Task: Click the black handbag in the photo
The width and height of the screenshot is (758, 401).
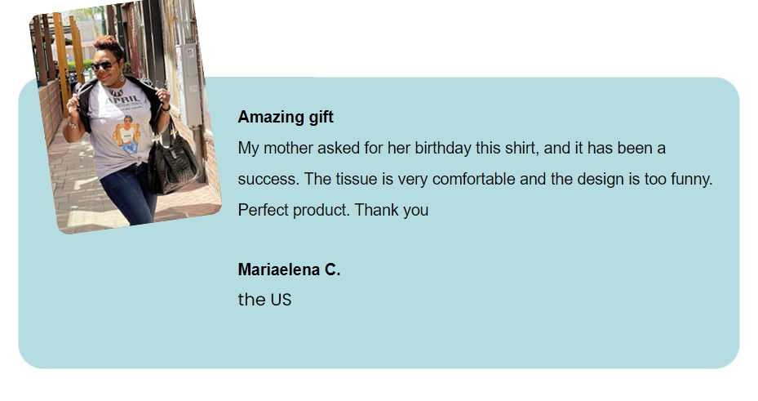Action: coord(173,163)
